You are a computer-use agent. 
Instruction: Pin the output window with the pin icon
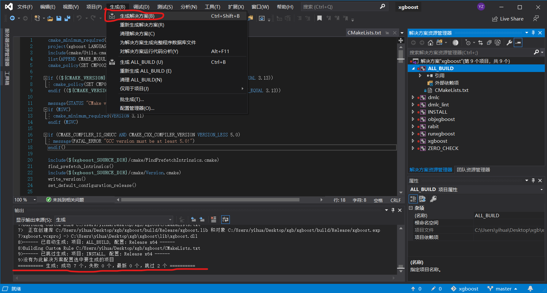point(393,210)
